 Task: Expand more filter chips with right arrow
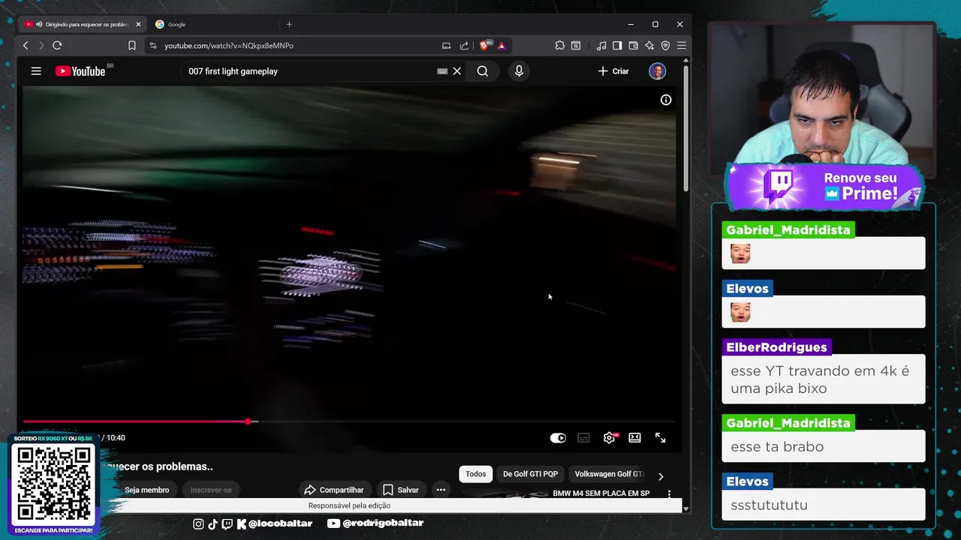click(x=661, y=476)
